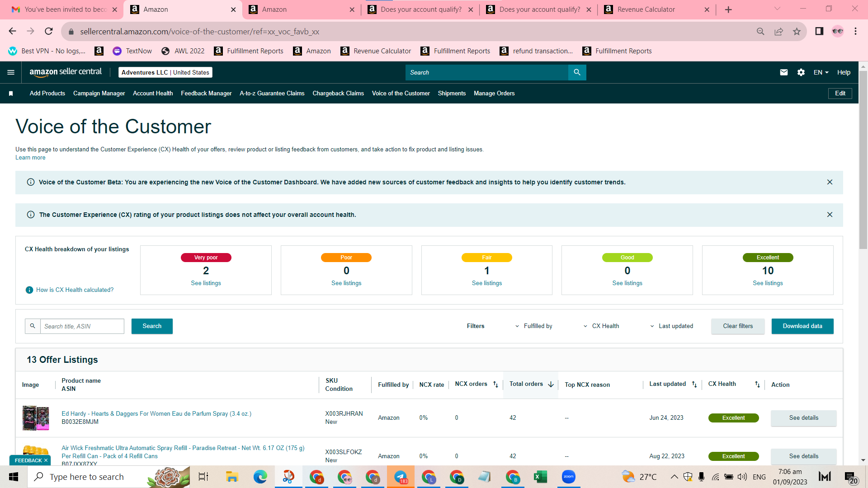Open Chrome three-dot menu

[x=855, y=31]
